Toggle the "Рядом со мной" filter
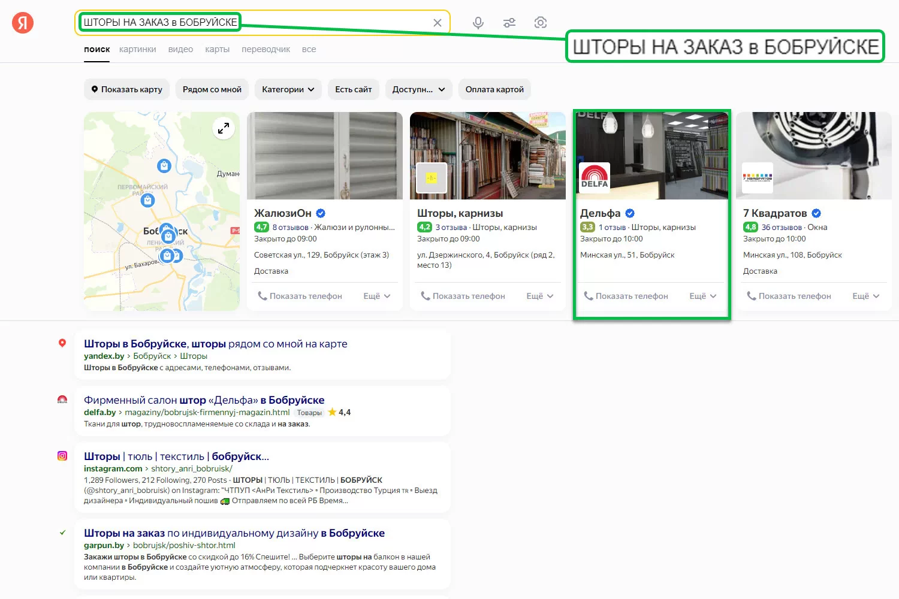The height and width of the screenshot is (599, 899). 212,89
